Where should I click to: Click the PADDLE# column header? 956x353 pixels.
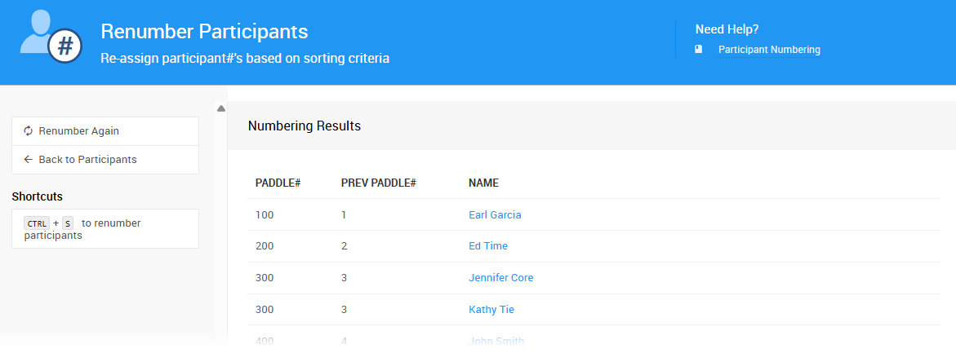click(x=278, y=183)
